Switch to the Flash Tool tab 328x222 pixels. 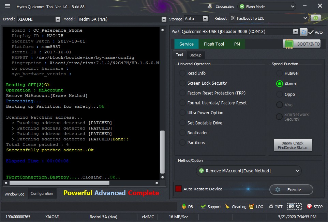click(214, 44)
